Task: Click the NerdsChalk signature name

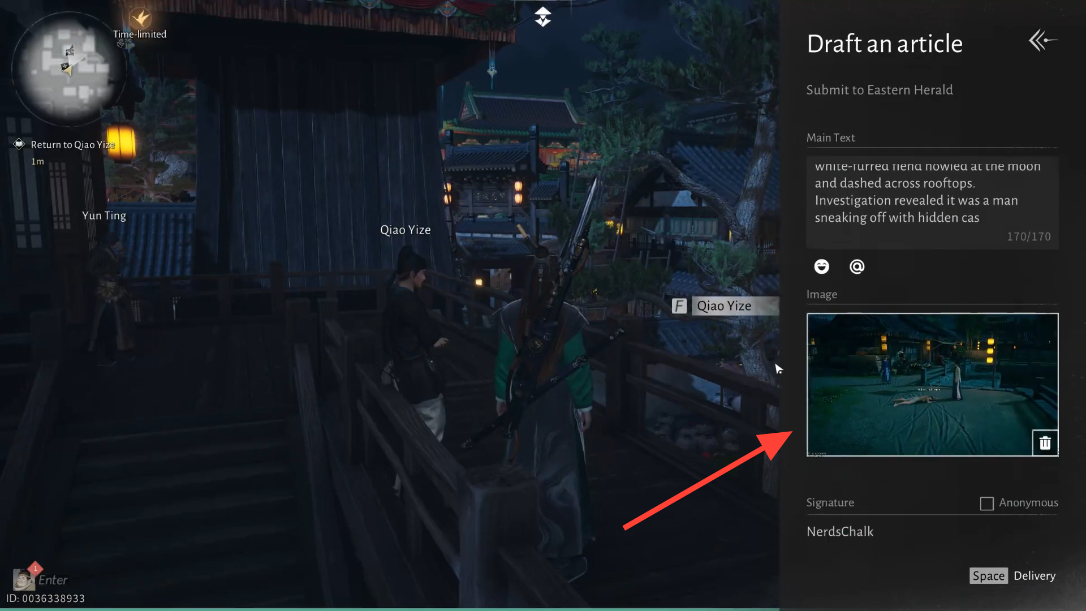Action: (840, 532)
